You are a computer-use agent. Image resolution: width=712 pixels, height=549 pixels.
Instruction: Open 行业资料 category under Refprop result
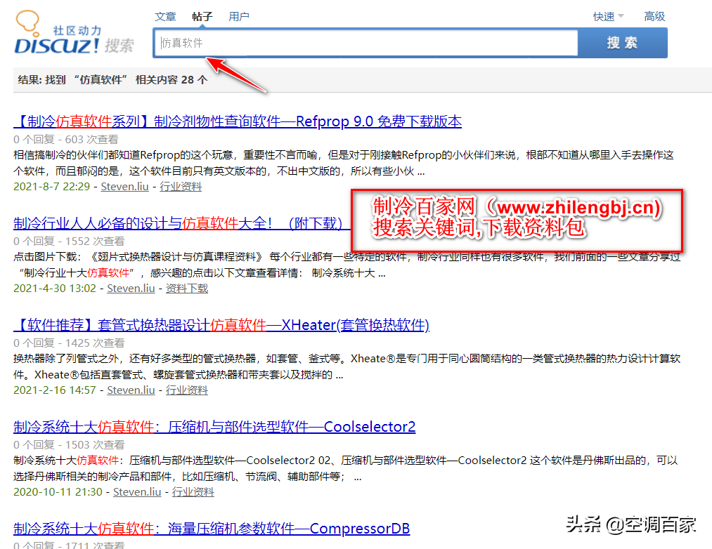pos(181,187)
